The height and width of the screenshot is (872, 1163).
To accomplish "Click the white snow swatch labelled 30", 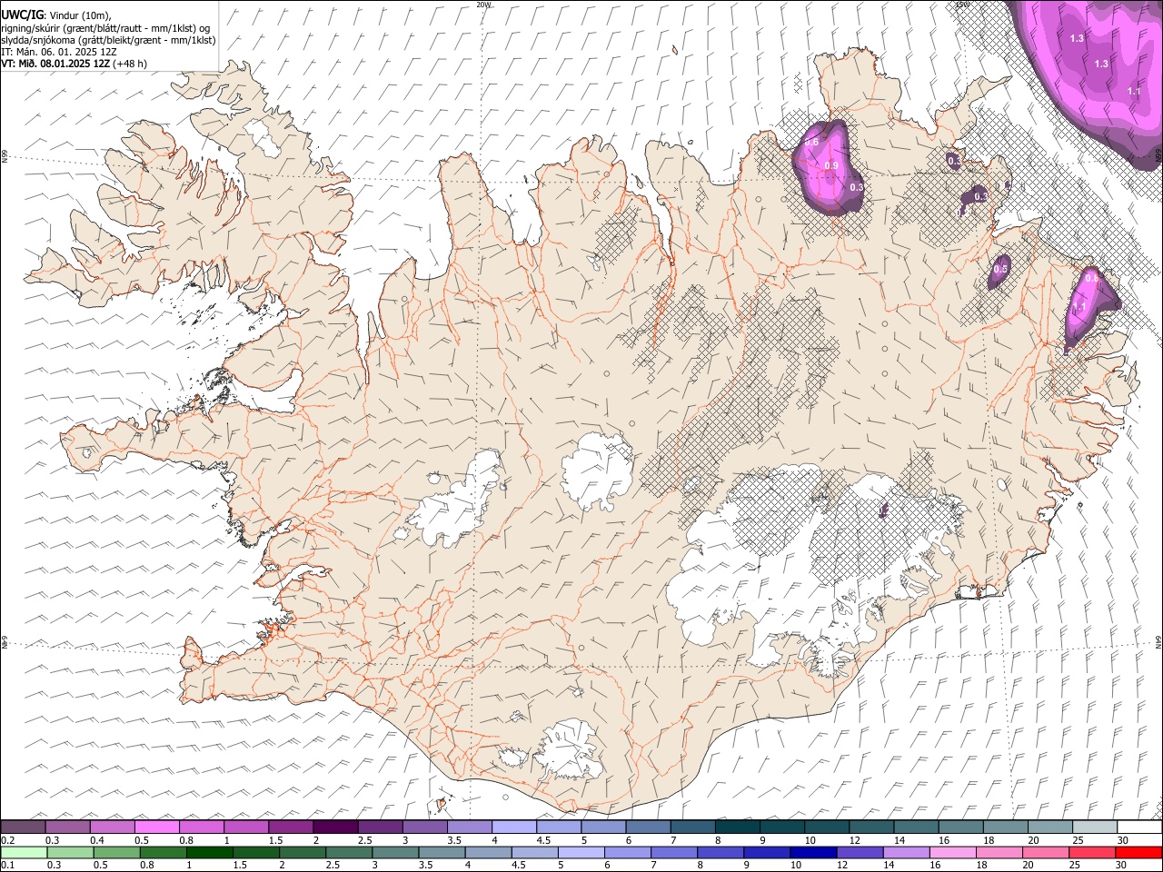I will click(1138, 827).
